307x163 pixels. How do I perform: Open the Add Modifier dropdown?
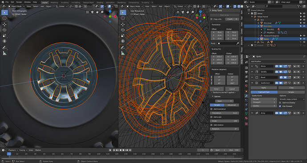[x=278, y=62]
